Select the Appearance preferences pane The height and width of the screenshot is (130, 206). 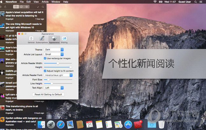point(54,40)
